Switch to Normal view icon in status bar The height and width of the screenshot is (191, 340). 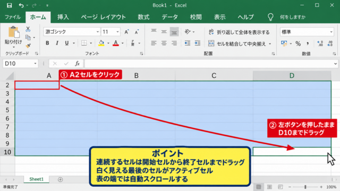click(259, 187)
